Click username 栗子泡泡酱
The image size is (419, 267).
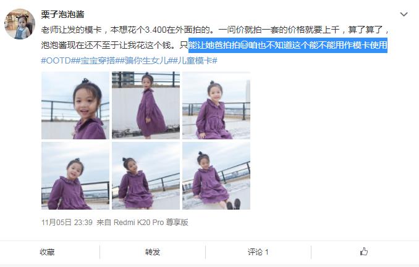click(x=62, y=14)
